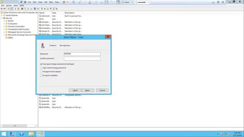
Task: Click the Back arrow in ADUC toolbar
Action: click(2, 9)
